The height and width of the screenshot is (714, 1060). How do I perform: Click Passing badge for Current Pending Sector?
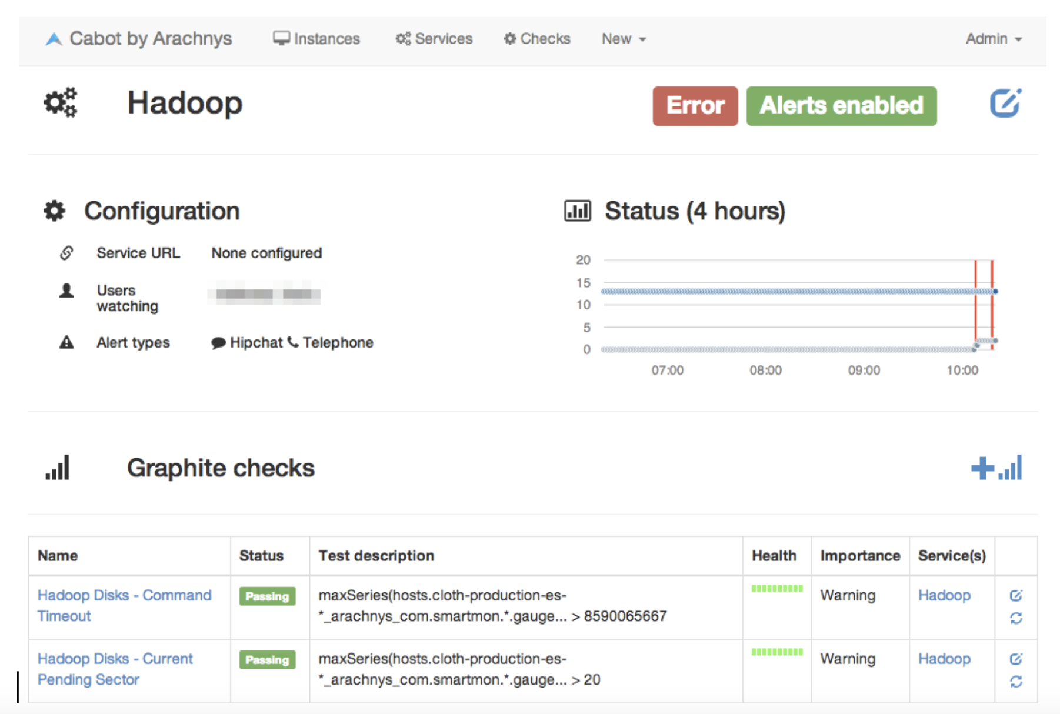click(267, 660)
